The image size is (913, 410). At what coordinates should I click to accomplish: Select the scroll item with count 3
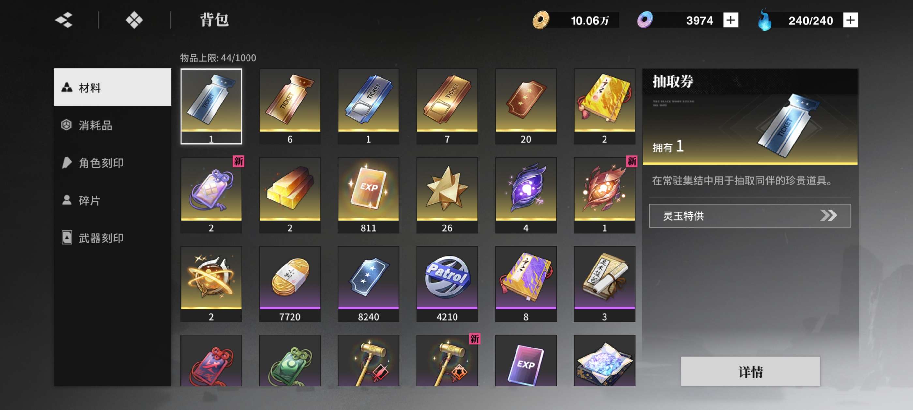(604, 284)
